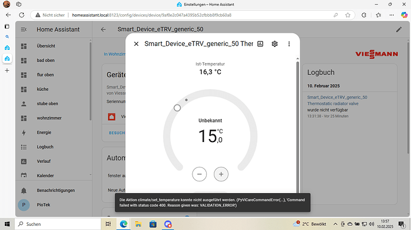Open PioTek user profile avatar
Viewport: 411px width, 230px height.
tap(24, 205)
